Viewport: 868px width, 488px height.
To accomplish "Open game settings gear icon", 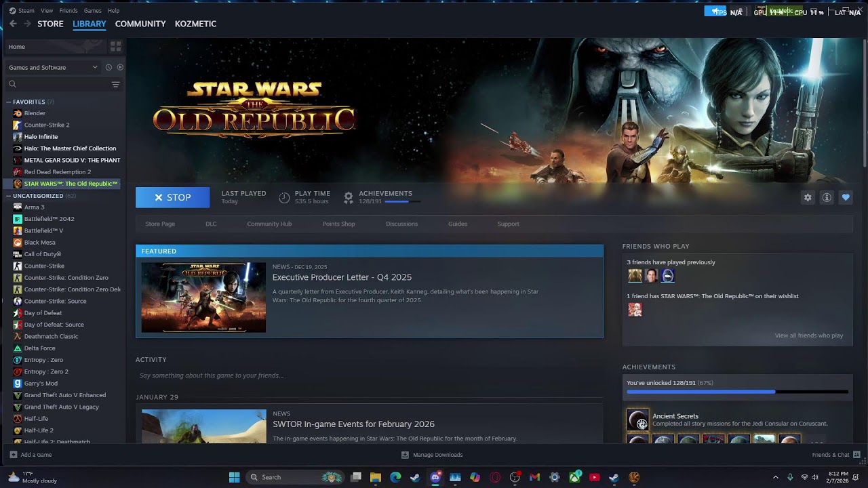I will pyautogui.click(x=808, y=197).
